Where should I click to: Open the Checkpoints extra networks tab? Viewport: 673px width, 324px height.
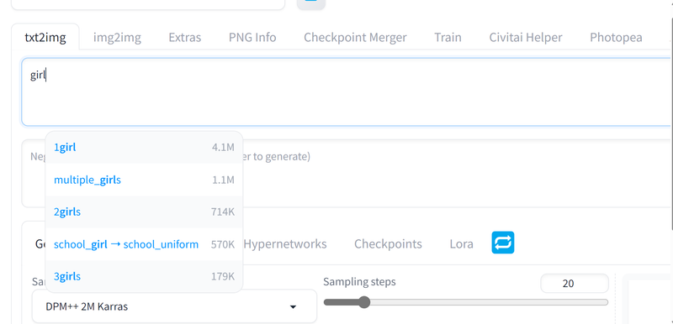[388, 244]
